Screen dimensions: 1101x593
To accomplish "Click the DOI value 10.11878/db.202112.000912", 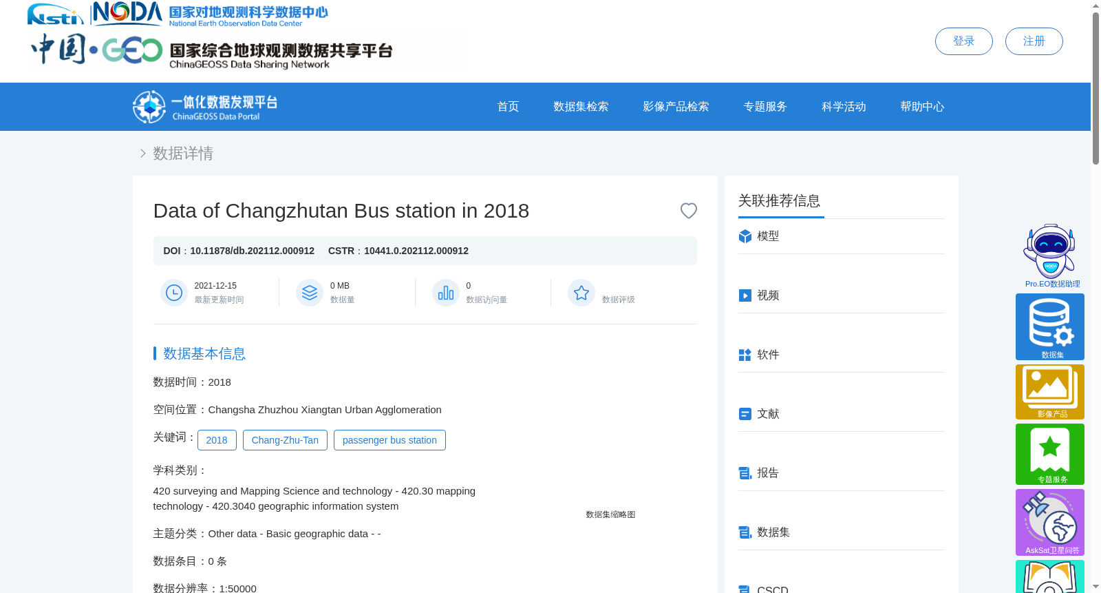I will (253, 251).
